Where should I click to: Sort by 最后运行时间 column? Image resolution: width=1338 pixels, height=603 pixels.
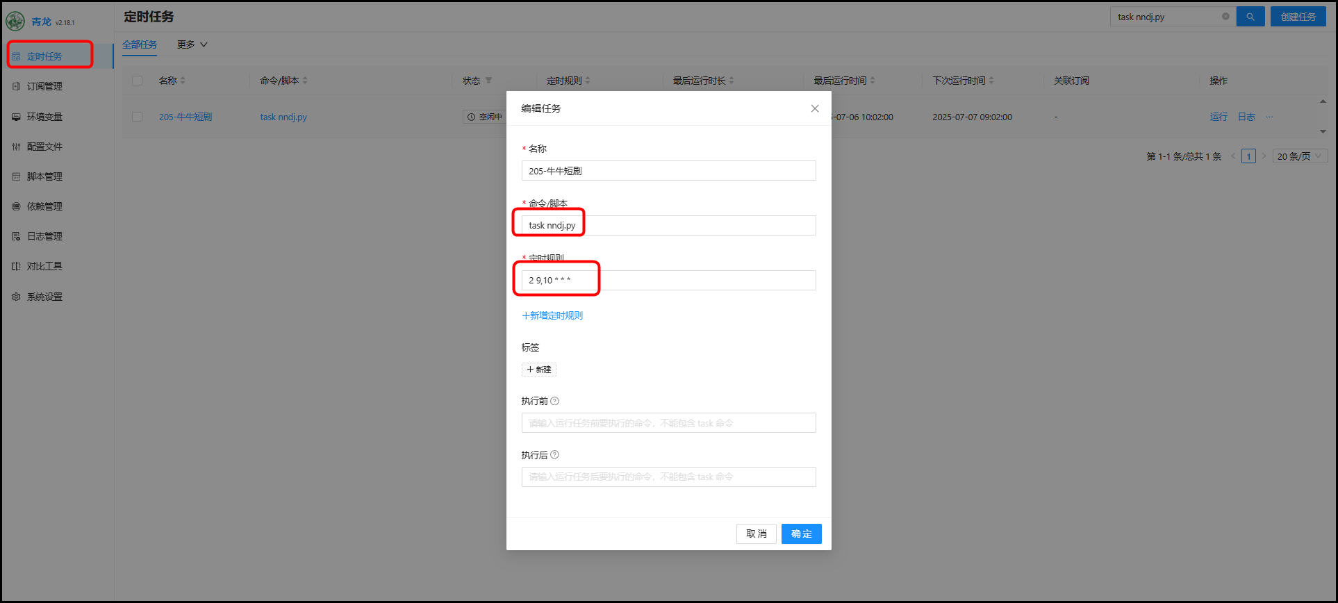(873, 81)
